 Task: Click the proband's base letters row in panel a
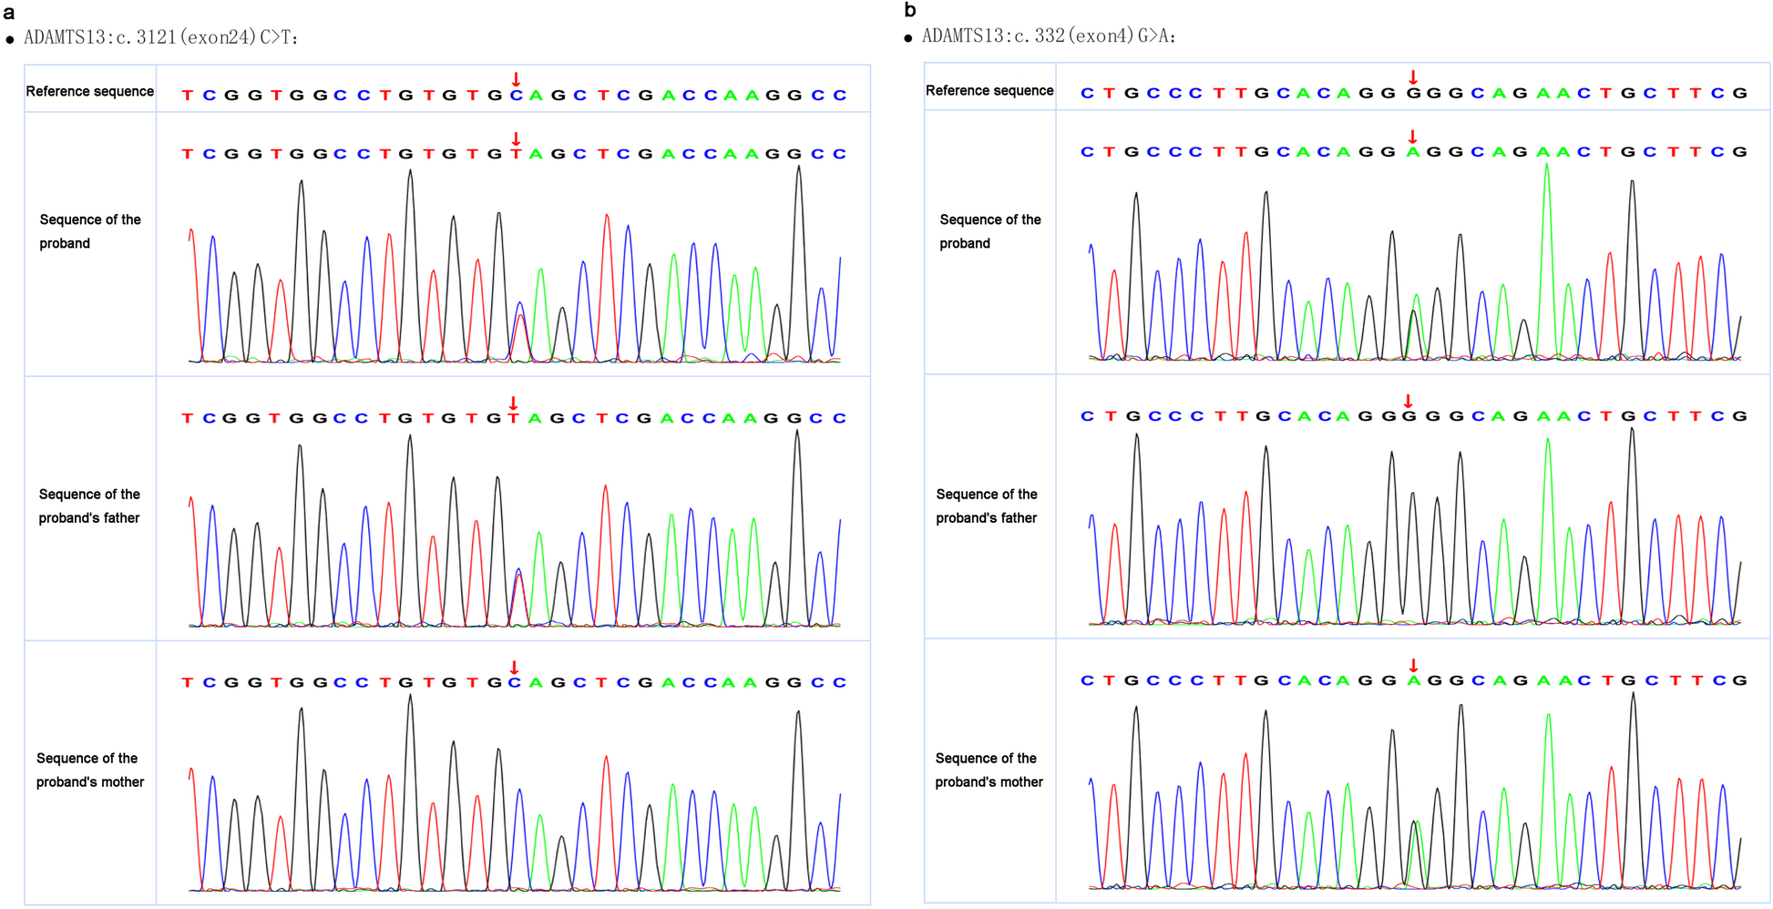pyautogui.click(x=515, y=154)
